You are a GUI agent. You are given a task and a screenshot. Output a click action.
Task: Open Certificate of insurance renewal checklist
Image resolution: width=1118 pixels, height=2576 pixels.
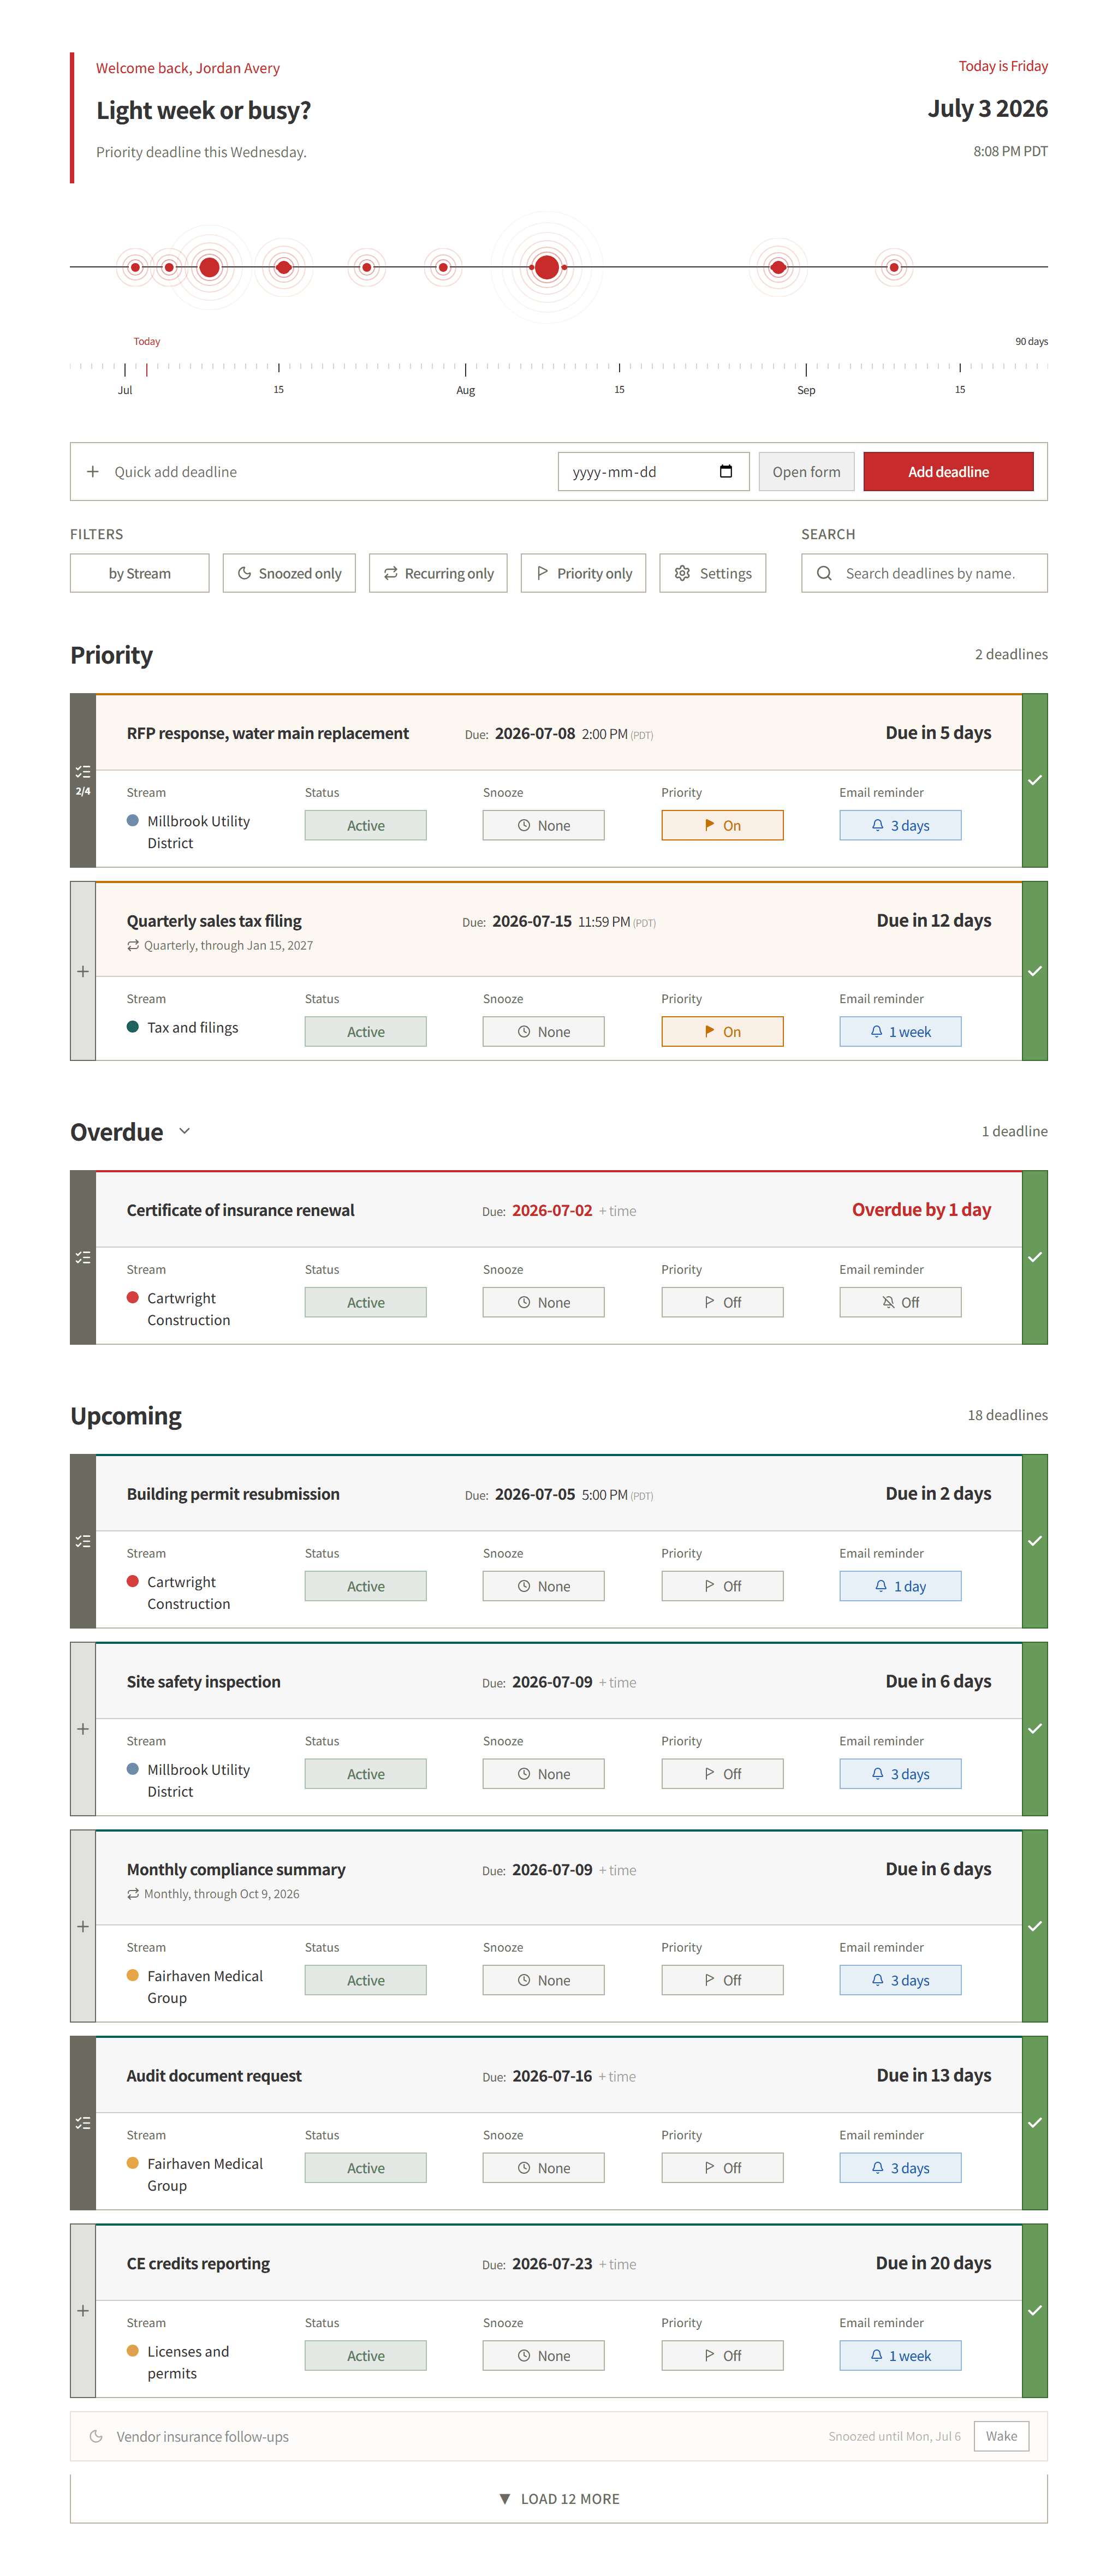(83, 1257)
